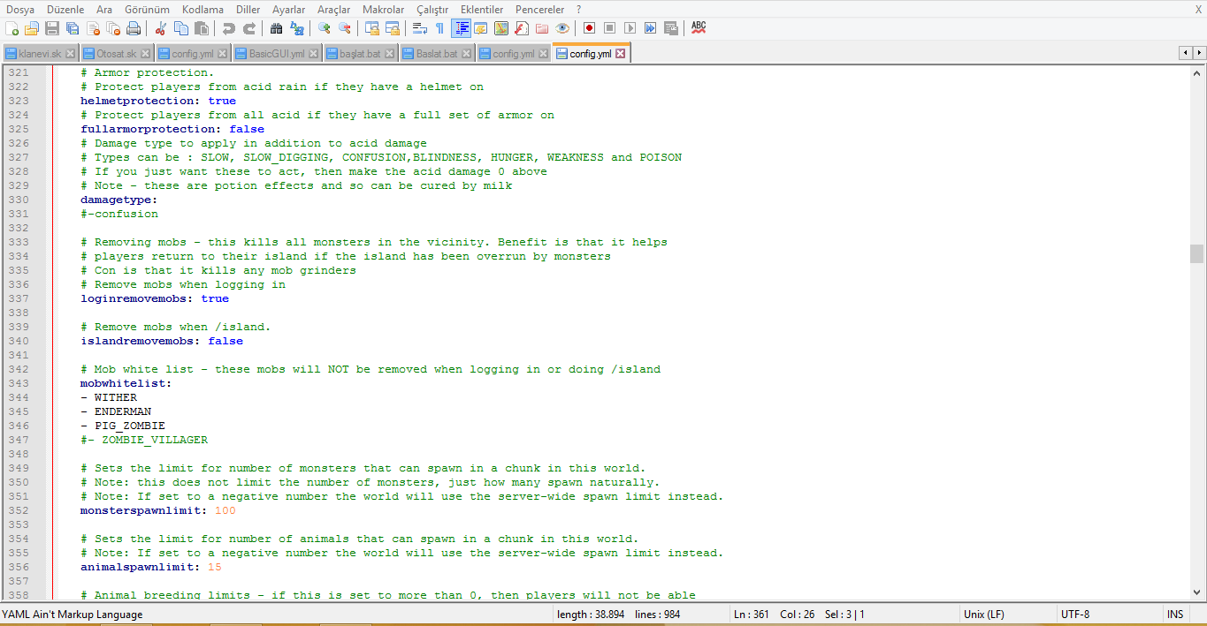Screen dimensions: 1207x626
Task: Open the Görünüm menu
Action: click(147, 9)
